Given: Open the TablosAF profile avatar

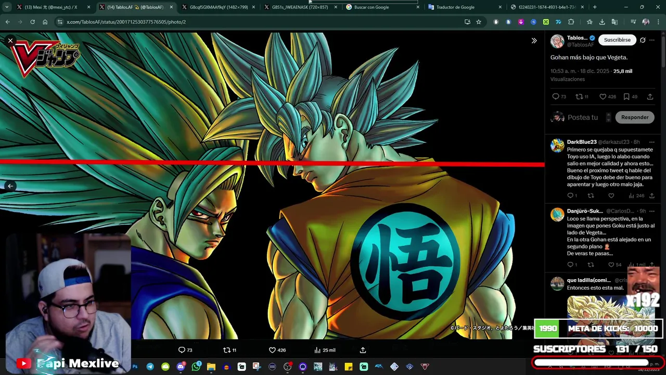Looking at the screenshot, I should (x=557, y=41).
